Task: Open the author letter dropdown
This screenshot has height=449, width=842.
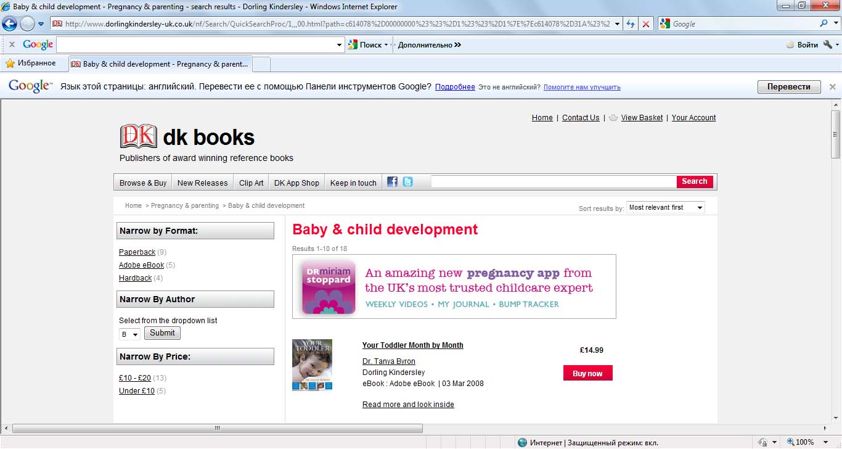Action: click(130, 334)
